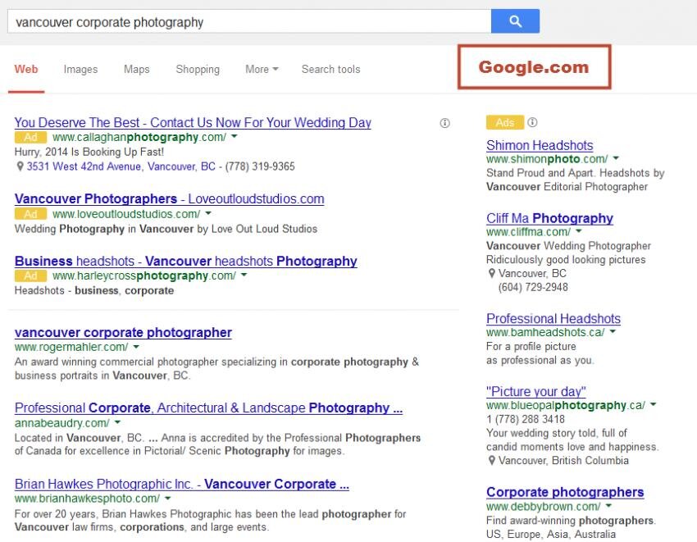Viewport: 697px width, 542px height.
Task: Open 'Brian Hawkes Photographic Inc.' result
Action: [x=182, y=484]
